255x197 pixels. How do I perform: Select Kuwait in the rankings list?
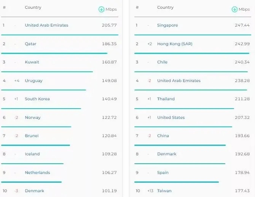(x=32, y=62)
